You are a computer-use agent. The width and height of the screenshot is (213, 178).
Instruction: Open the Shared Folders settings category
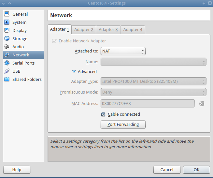tap(24, 80)
